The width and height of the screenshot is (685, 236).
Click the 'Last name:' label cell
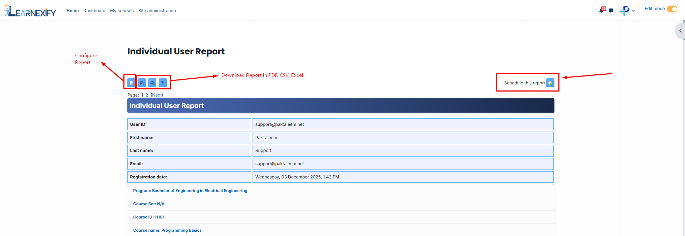click(189, 151)
